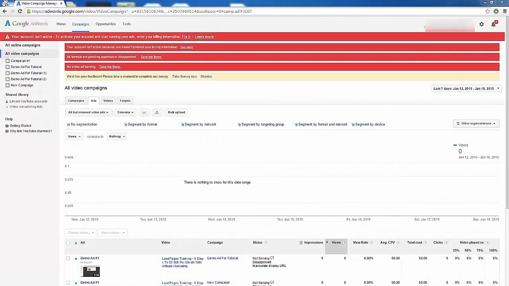509x286 pixels.
Task: Click Take me there for no video ad serving
Action: pos(109,67)
